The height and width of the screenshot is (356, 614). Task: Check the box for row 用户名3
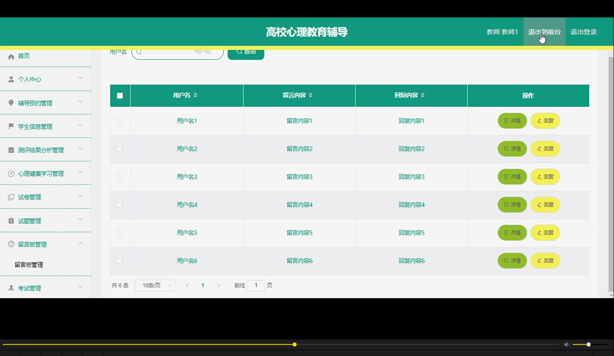point(119,177)
